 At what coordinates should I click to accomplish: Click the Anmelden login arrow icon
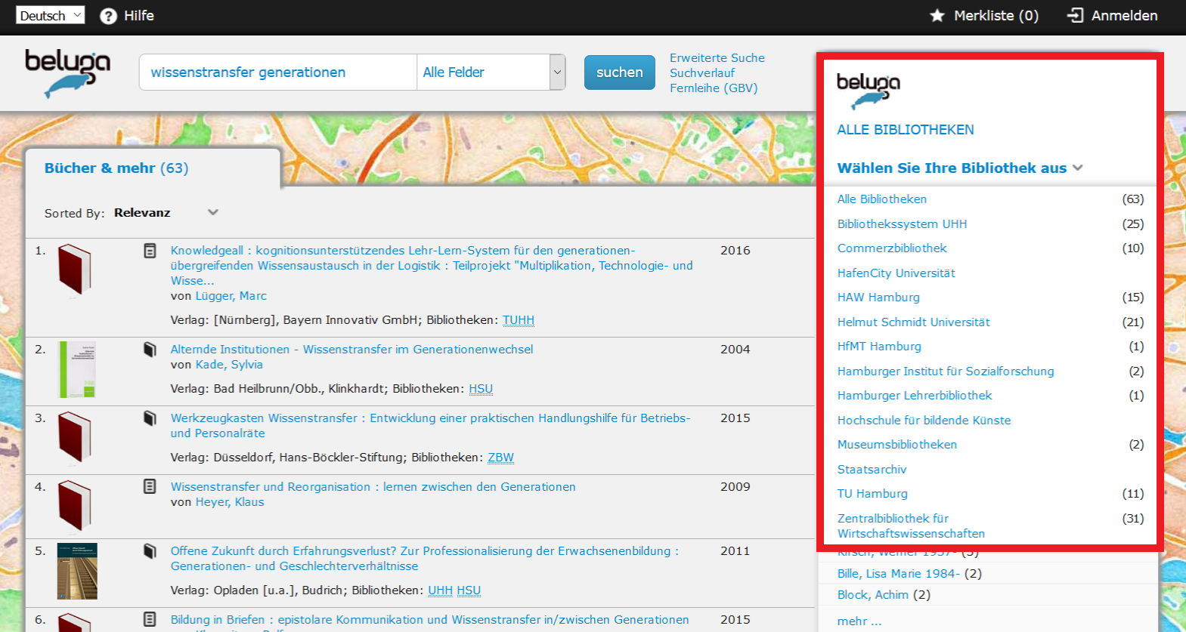click(1075, 15)
